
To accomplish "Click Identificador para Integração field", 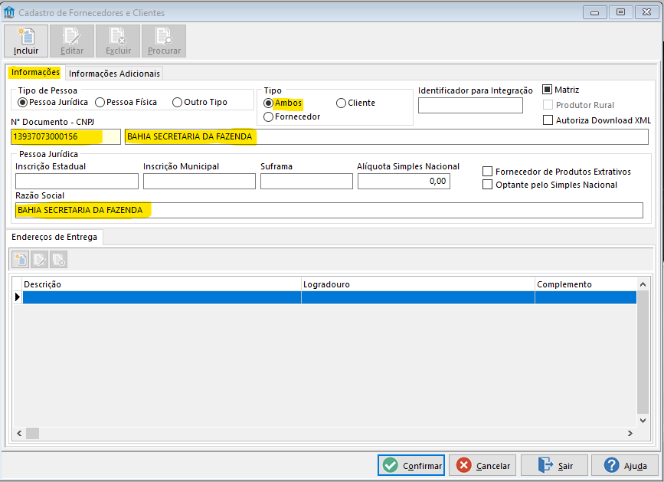I will pos(470,106).
